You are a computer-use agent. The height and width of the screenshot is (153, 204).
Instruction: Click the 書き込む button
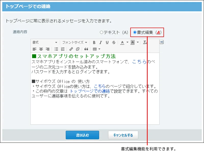point(82,135)
